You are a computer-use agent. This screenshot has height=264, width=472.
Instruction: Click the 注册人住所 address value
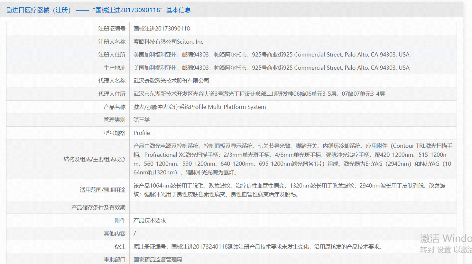(x=271, y=55)
